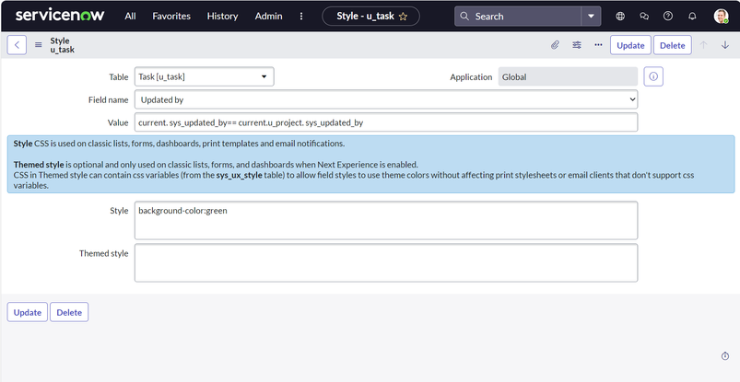
Task: Open the user profile avatar
Action: pos(721,16)
